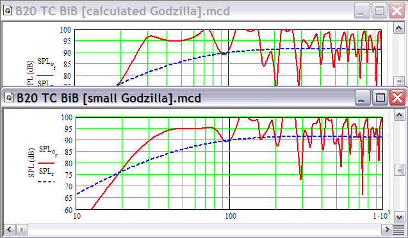408x238 pixels.
Task: Click the horizontal scrollbar thumb
Action: 22,230
